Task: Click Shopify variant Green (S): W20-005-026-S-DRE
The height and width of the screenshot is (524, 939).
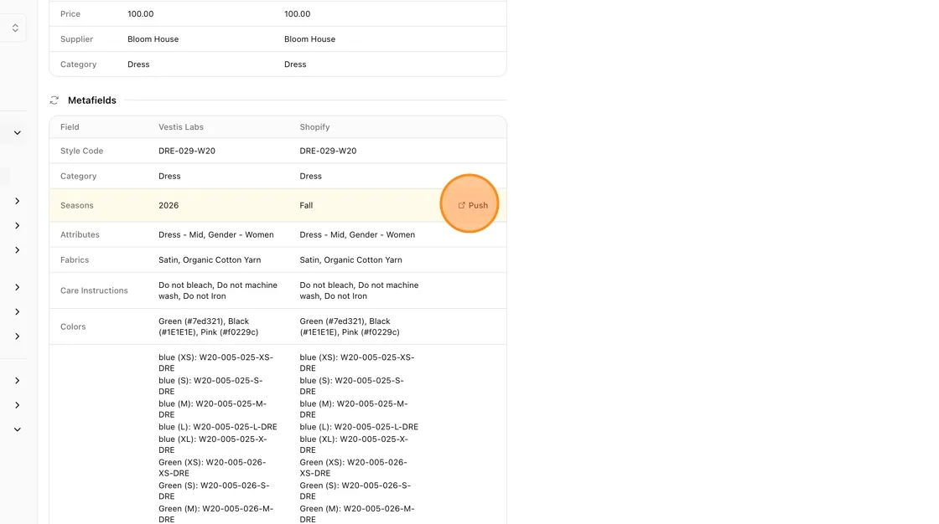Action: point(355,491)
